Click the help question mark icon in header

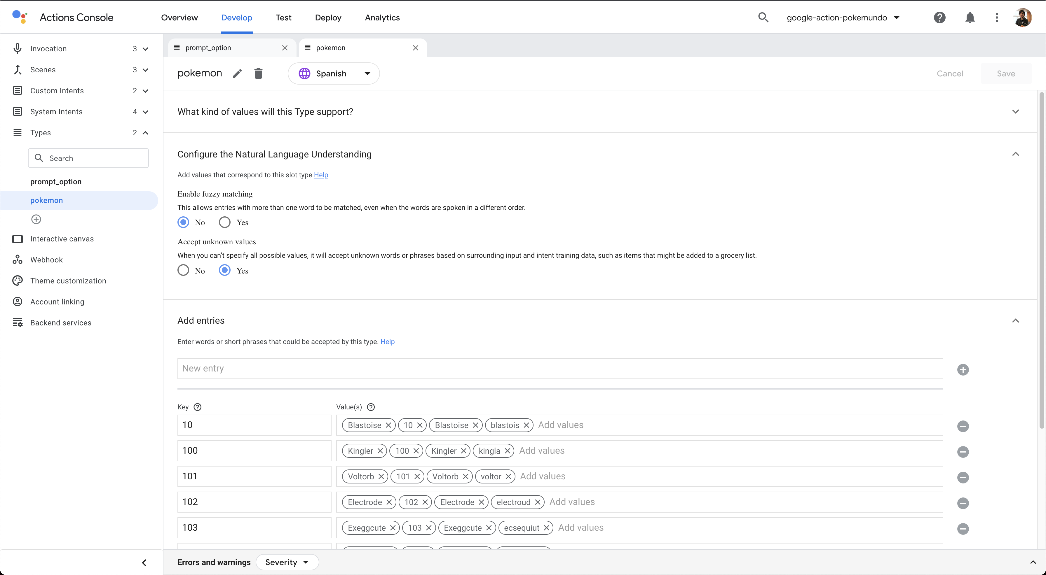(939, 17)
